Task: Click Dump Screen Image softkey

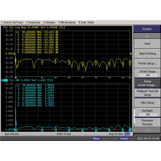Action: tap(147, 83)
